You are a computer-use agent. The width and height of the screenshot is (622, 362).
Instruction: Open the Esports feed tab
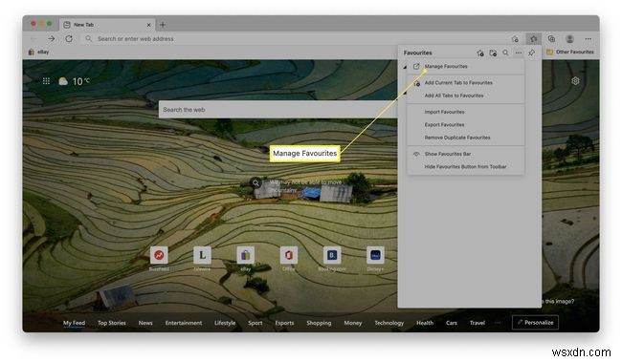point(284,323)
